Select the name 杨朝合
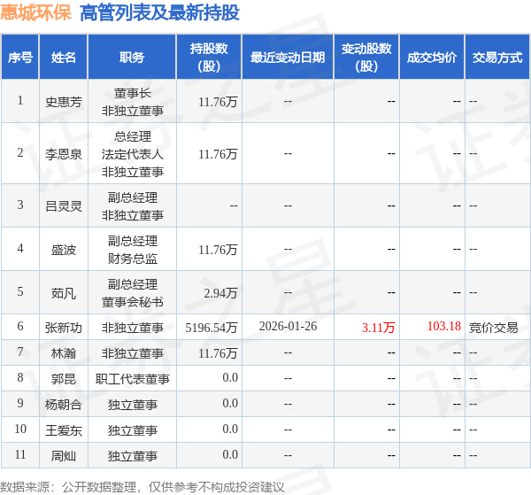Viewport: 531px width, 495px height. [x=64, y=405]
